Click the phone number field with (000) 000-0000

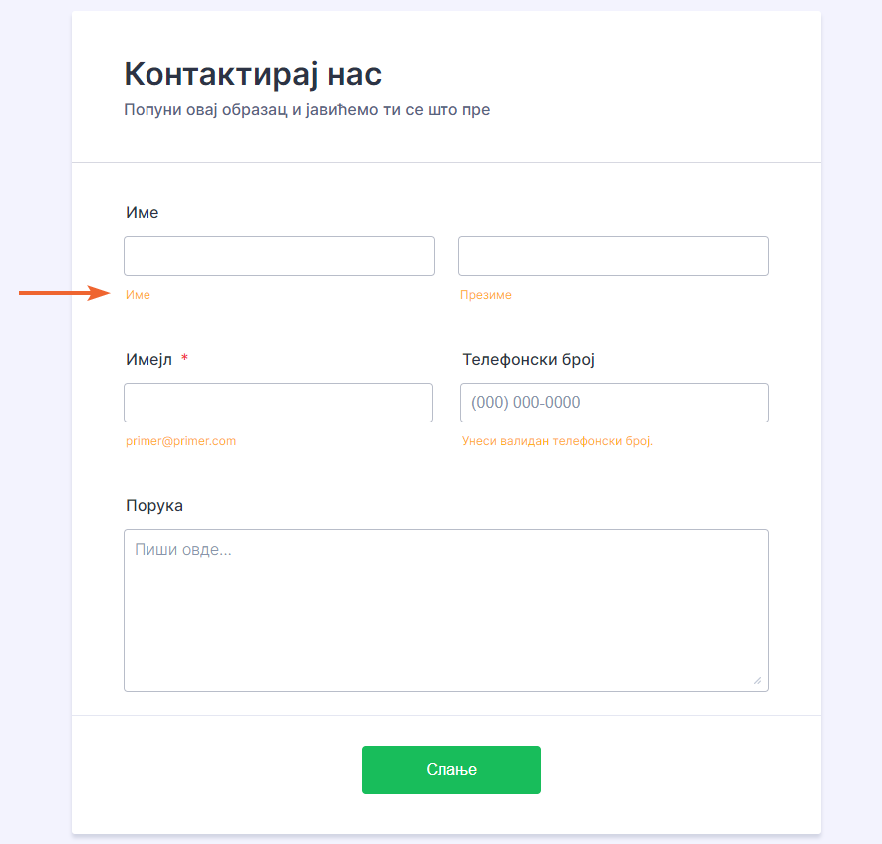pos(614,403)
